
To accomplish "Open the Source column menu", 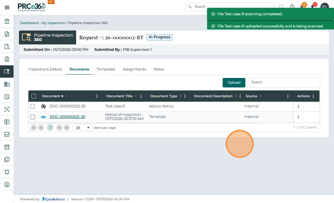I will click(x=288, y=96).
